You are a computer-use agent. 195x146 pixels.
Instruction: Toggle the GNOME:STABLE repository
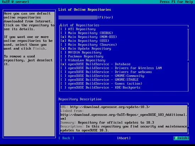coord(63,80)
